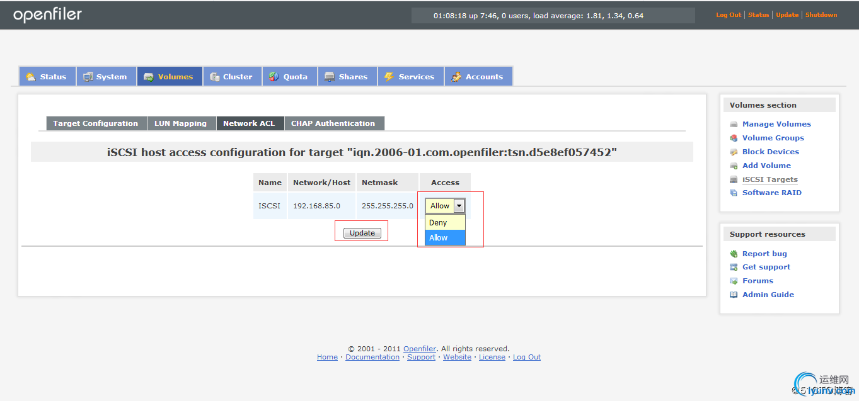Open Software RAID link
The height and width of the screenshot is (401, 859).
point(772,193)
